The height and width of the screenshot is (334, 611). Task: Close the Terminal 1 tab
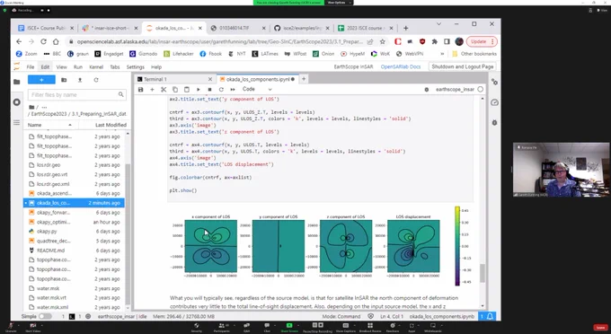pyautogui.click(x=210, y=79)
